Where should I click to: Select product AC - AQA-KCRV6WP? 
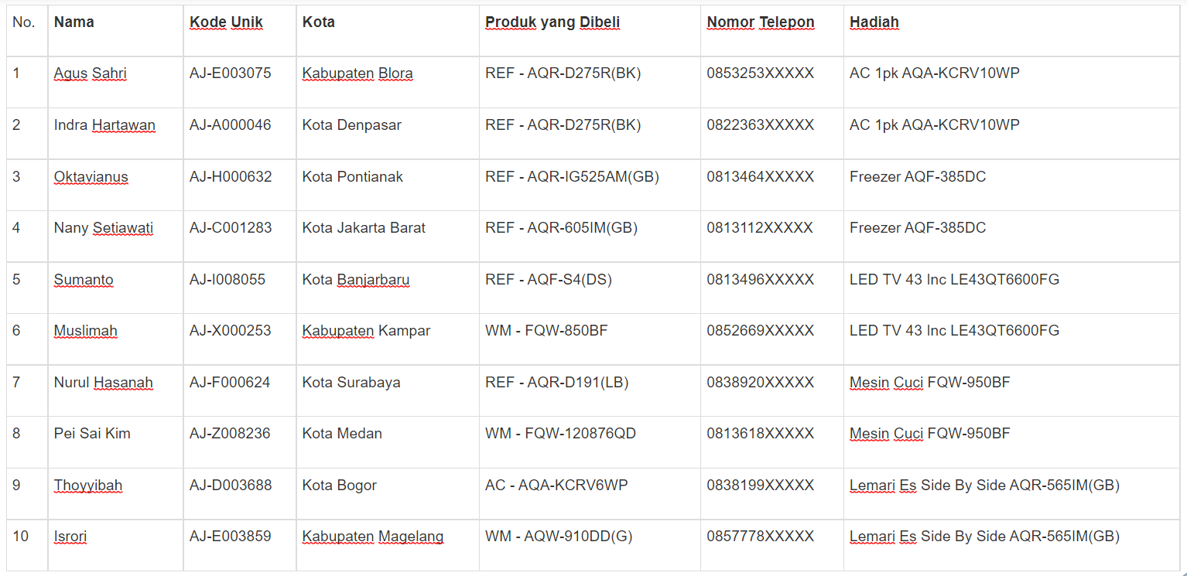(x=556, y=486)
